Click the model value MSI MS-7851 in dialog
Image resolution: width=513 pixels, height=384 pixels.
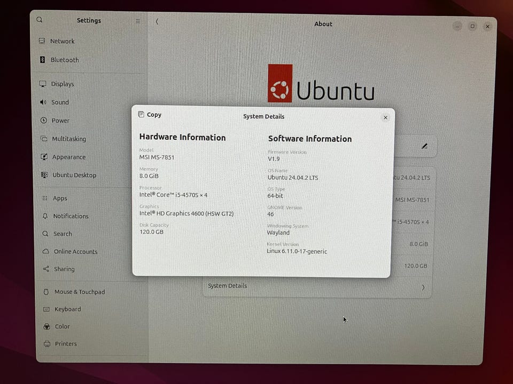pos(157,157)
